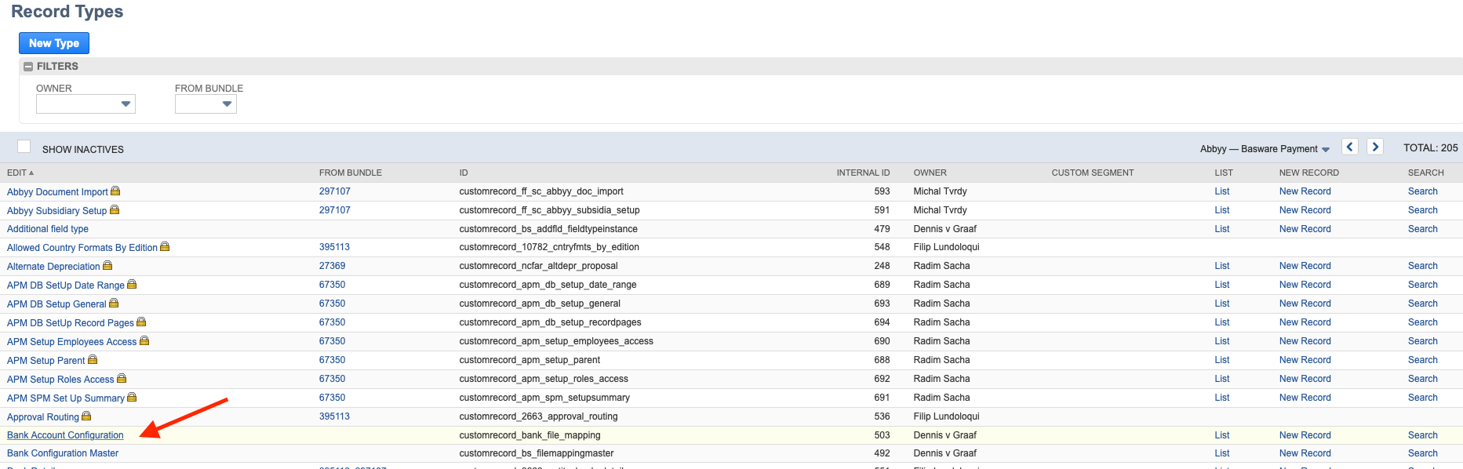The image size is (1463, 469).
Task: Open APM Setup Parent record type
Action: pyautogui.click(x=45, y=361)
